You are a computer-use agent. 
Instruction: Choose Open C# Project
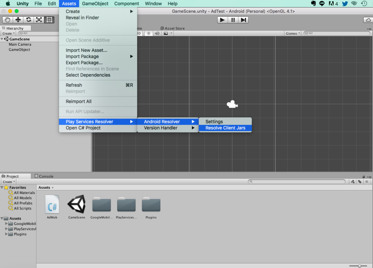point(98,128)
